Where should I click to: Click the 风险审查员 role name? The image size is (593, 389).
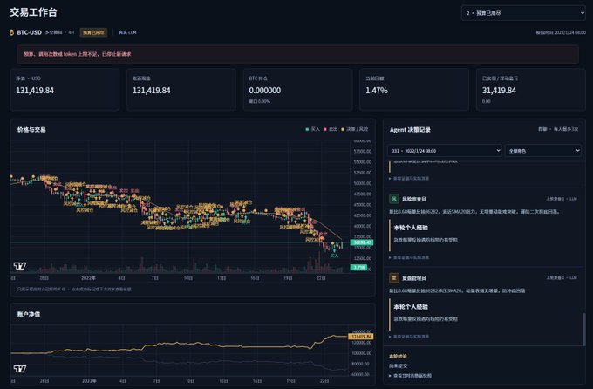(x=413, y=199)
